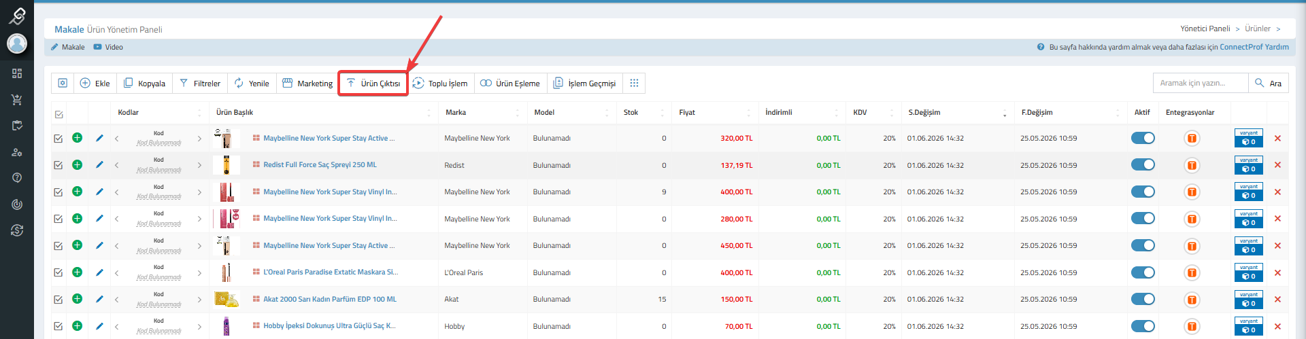Open the shopping cart icon in sidebar
The width and height of the screenshot is (1306, 339).
[x=17, y=100]
